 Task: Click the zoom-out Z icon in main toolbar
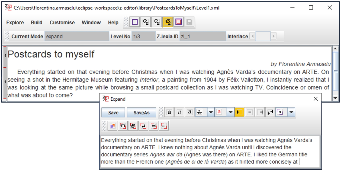157,22
